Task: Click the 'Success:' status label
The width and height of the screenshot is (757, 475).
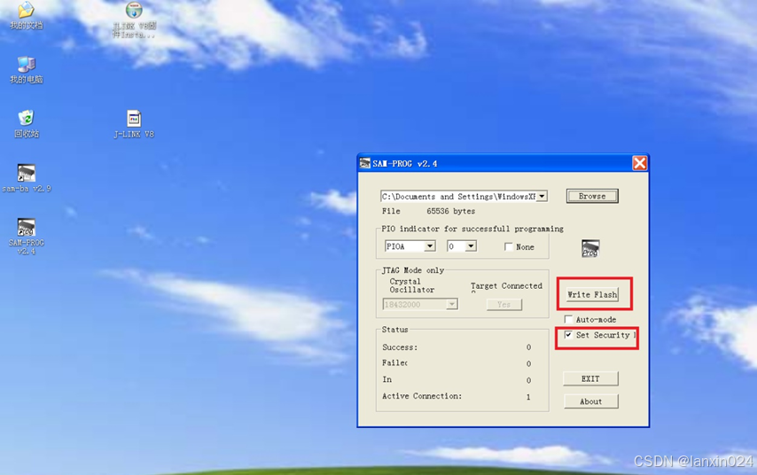Action: pyautogui.click(x=400, y=347)
